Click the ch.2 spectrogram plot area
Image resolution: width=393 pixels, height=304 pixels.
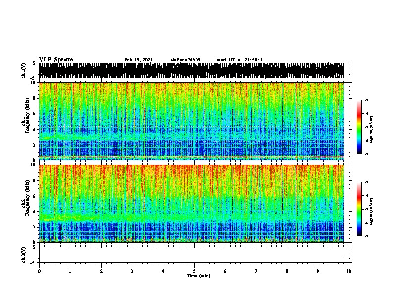(x=192, y=204)
